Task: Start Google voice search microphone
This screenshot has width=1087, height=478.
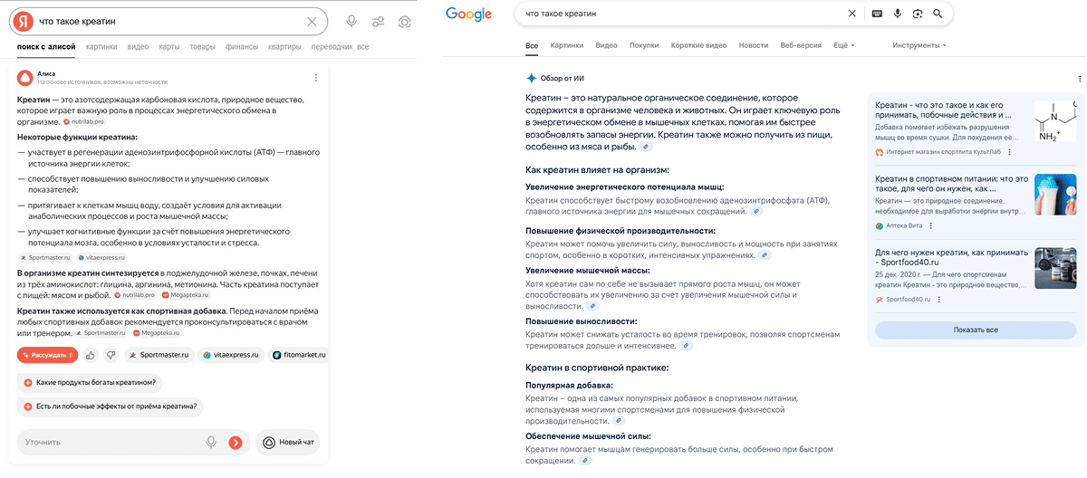Action: tap(898, 14)
